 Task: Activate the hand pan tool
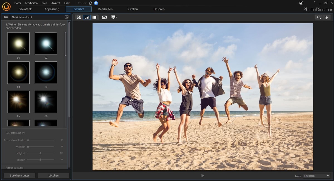tap(326, 17)
